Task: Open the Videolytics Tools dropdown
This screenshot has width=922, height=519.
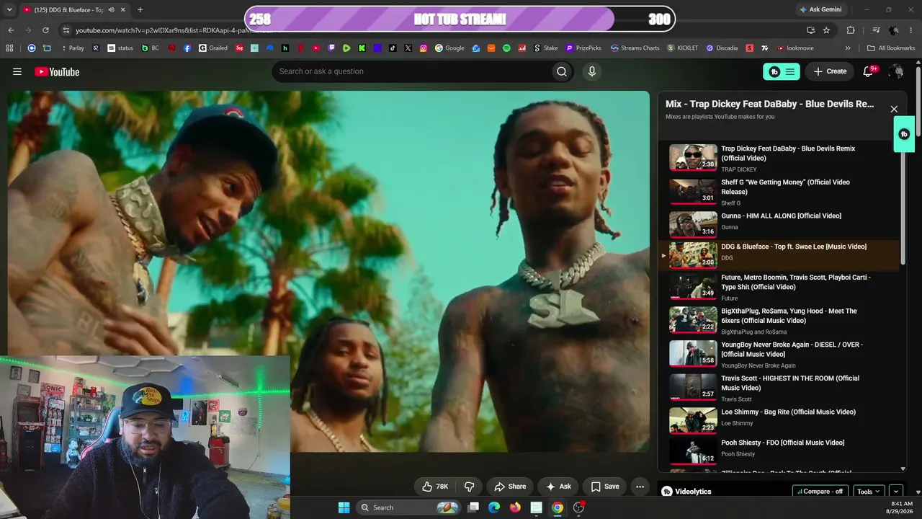Action: (869, 492)
